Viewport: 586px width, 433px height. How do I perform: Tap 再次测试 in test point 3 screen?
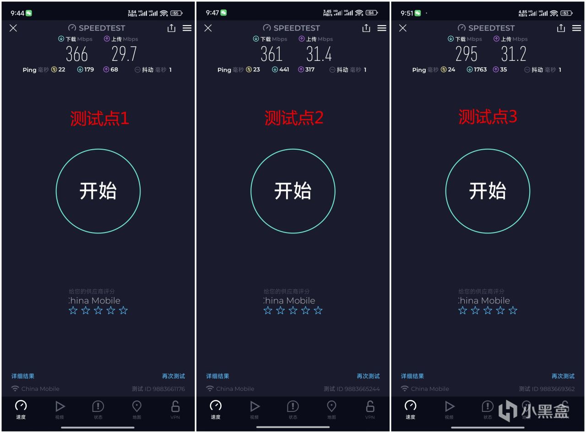563,376
